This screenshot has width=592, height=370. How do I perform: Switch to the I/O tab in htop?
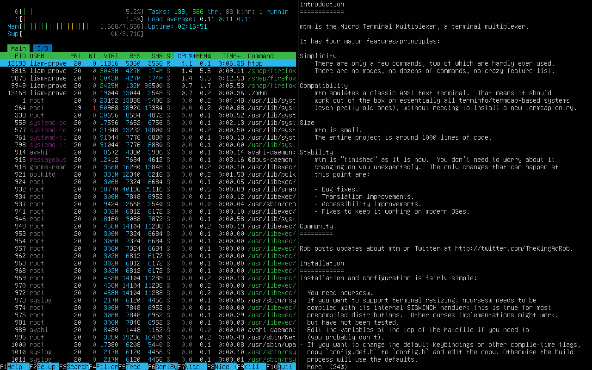(x=43, y=49)
